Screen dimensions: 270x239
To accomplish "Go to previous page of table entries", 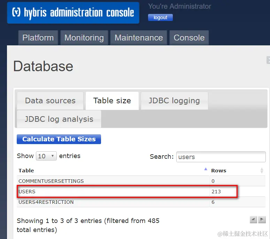I will pos(253,220).
